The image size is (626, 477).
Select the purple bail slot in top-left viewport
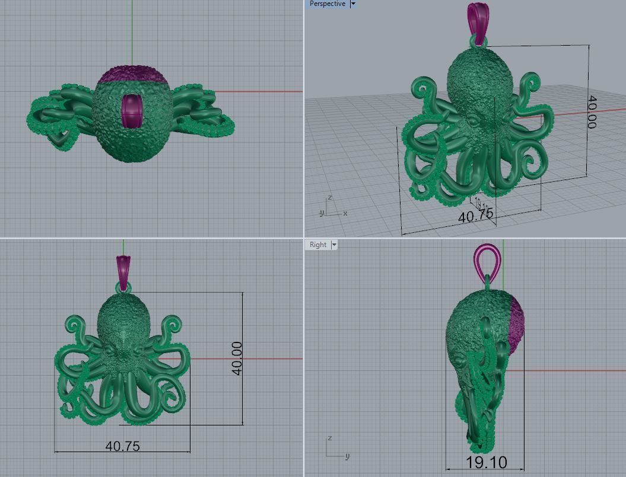132,111
